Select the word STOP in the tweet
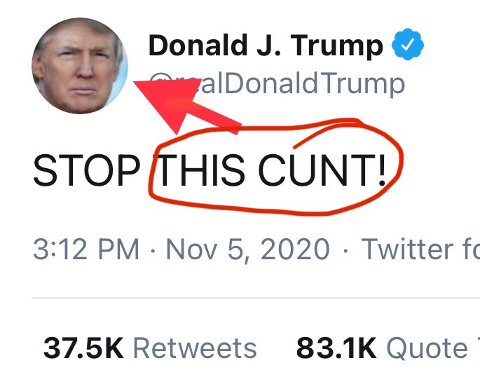This screenshot has width=480, height=391. (x=87, y=170)
